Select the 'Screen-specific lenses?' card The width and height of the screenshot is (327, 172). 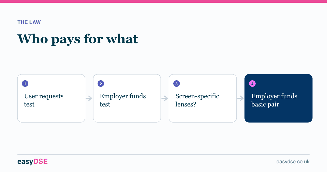coord(203,98)
